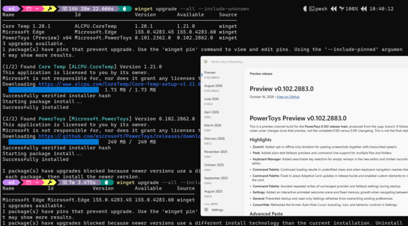This screenshot has height=226, width=408.
Task: Open the github.com microsoft/PowerToys download URL
Action: (x=120, y=136)
